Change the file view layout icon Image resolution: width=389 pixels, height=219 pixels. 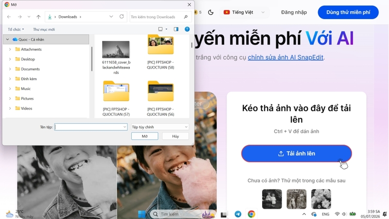click(x=160, y=29)
